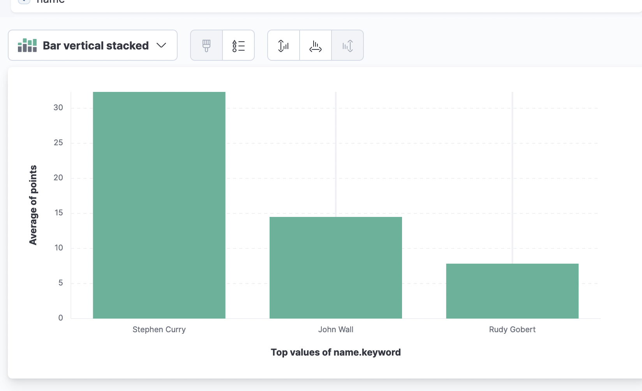Click the 30 value on y-axis
The image size is (642, 391).
point(58,107)
